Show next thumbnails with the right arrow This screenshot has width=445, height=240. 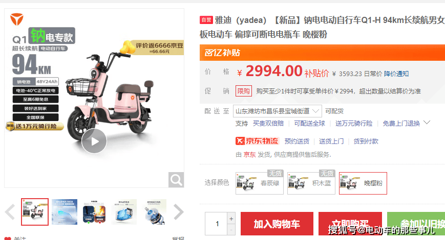click(x=179, y=212)
